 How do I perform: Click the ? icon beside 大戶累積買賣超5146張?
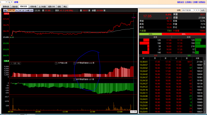[x=74, y=63]
